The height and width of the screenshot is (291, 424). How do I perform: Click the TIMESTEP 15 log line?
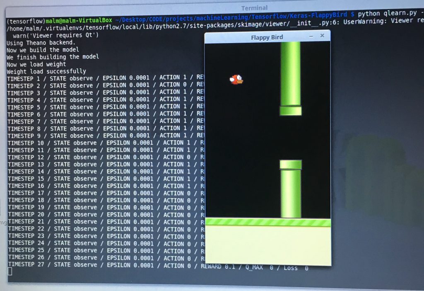106,179
